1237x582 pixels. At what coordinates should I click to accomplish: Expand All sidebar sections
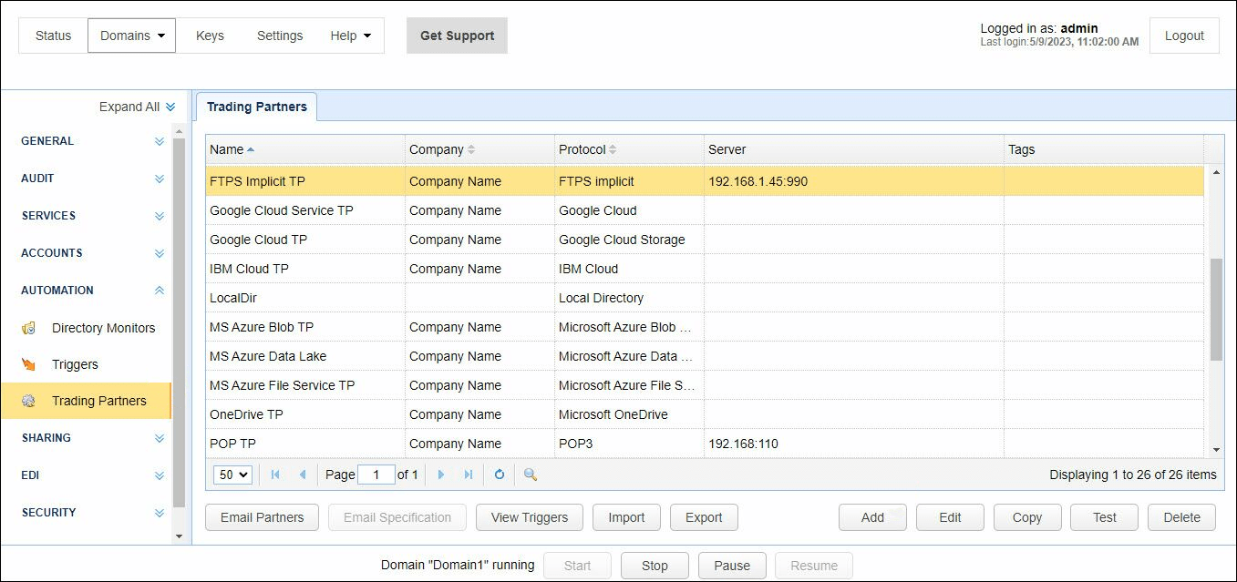(x=138, y=107)
